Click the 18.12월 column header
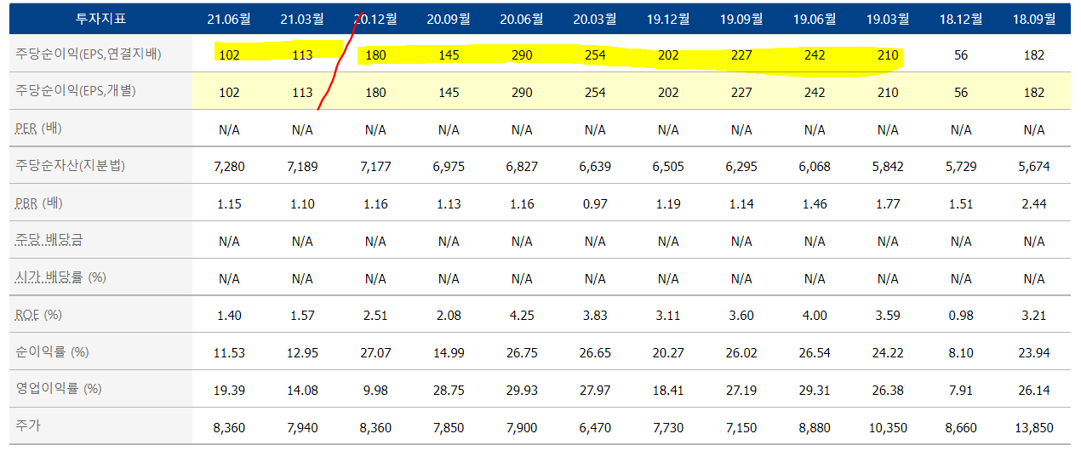Image resolution: width=1081 pixels, height=451 pixels. coord(961,18)
